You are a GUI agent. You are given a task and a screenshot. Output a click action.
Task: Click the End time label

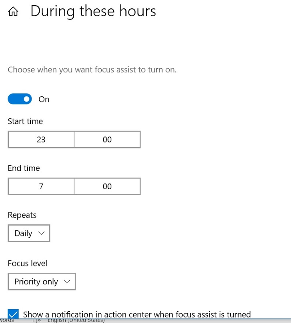(x=24, y=168)
